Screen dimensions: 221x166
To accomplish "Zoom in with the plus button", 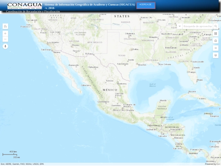I will pyautogui.click(x=5, y=34).
